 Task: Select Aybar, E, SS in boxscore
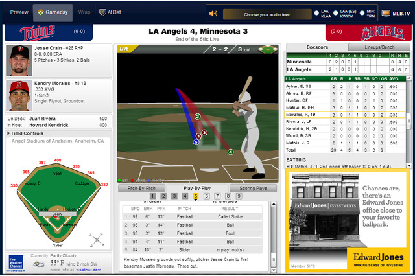[x=345, y=86]
